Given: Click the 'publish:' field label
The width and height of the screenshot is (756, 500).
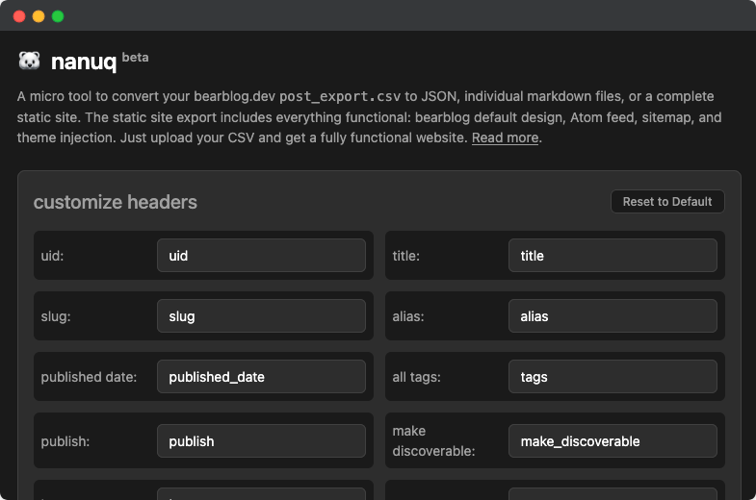Looking at the screenshot, I should [x=65, y=441].
